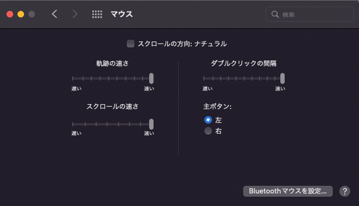Set ダブルクリックの間隔 slider to slowest end
Viewport: 359px width, 206px height.
coord(204,78)
